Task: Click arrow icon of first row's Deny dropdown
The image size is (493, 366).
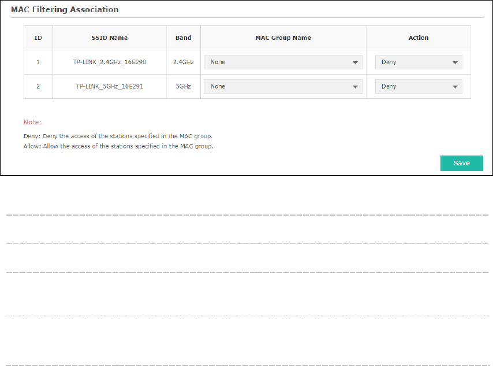Action: [x=455, y=62]
